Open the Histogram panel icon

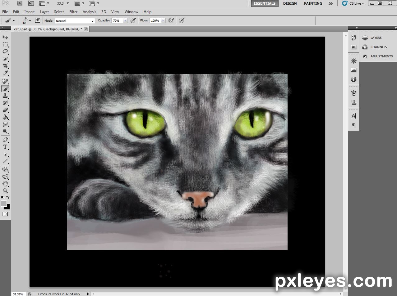(353, 70)
